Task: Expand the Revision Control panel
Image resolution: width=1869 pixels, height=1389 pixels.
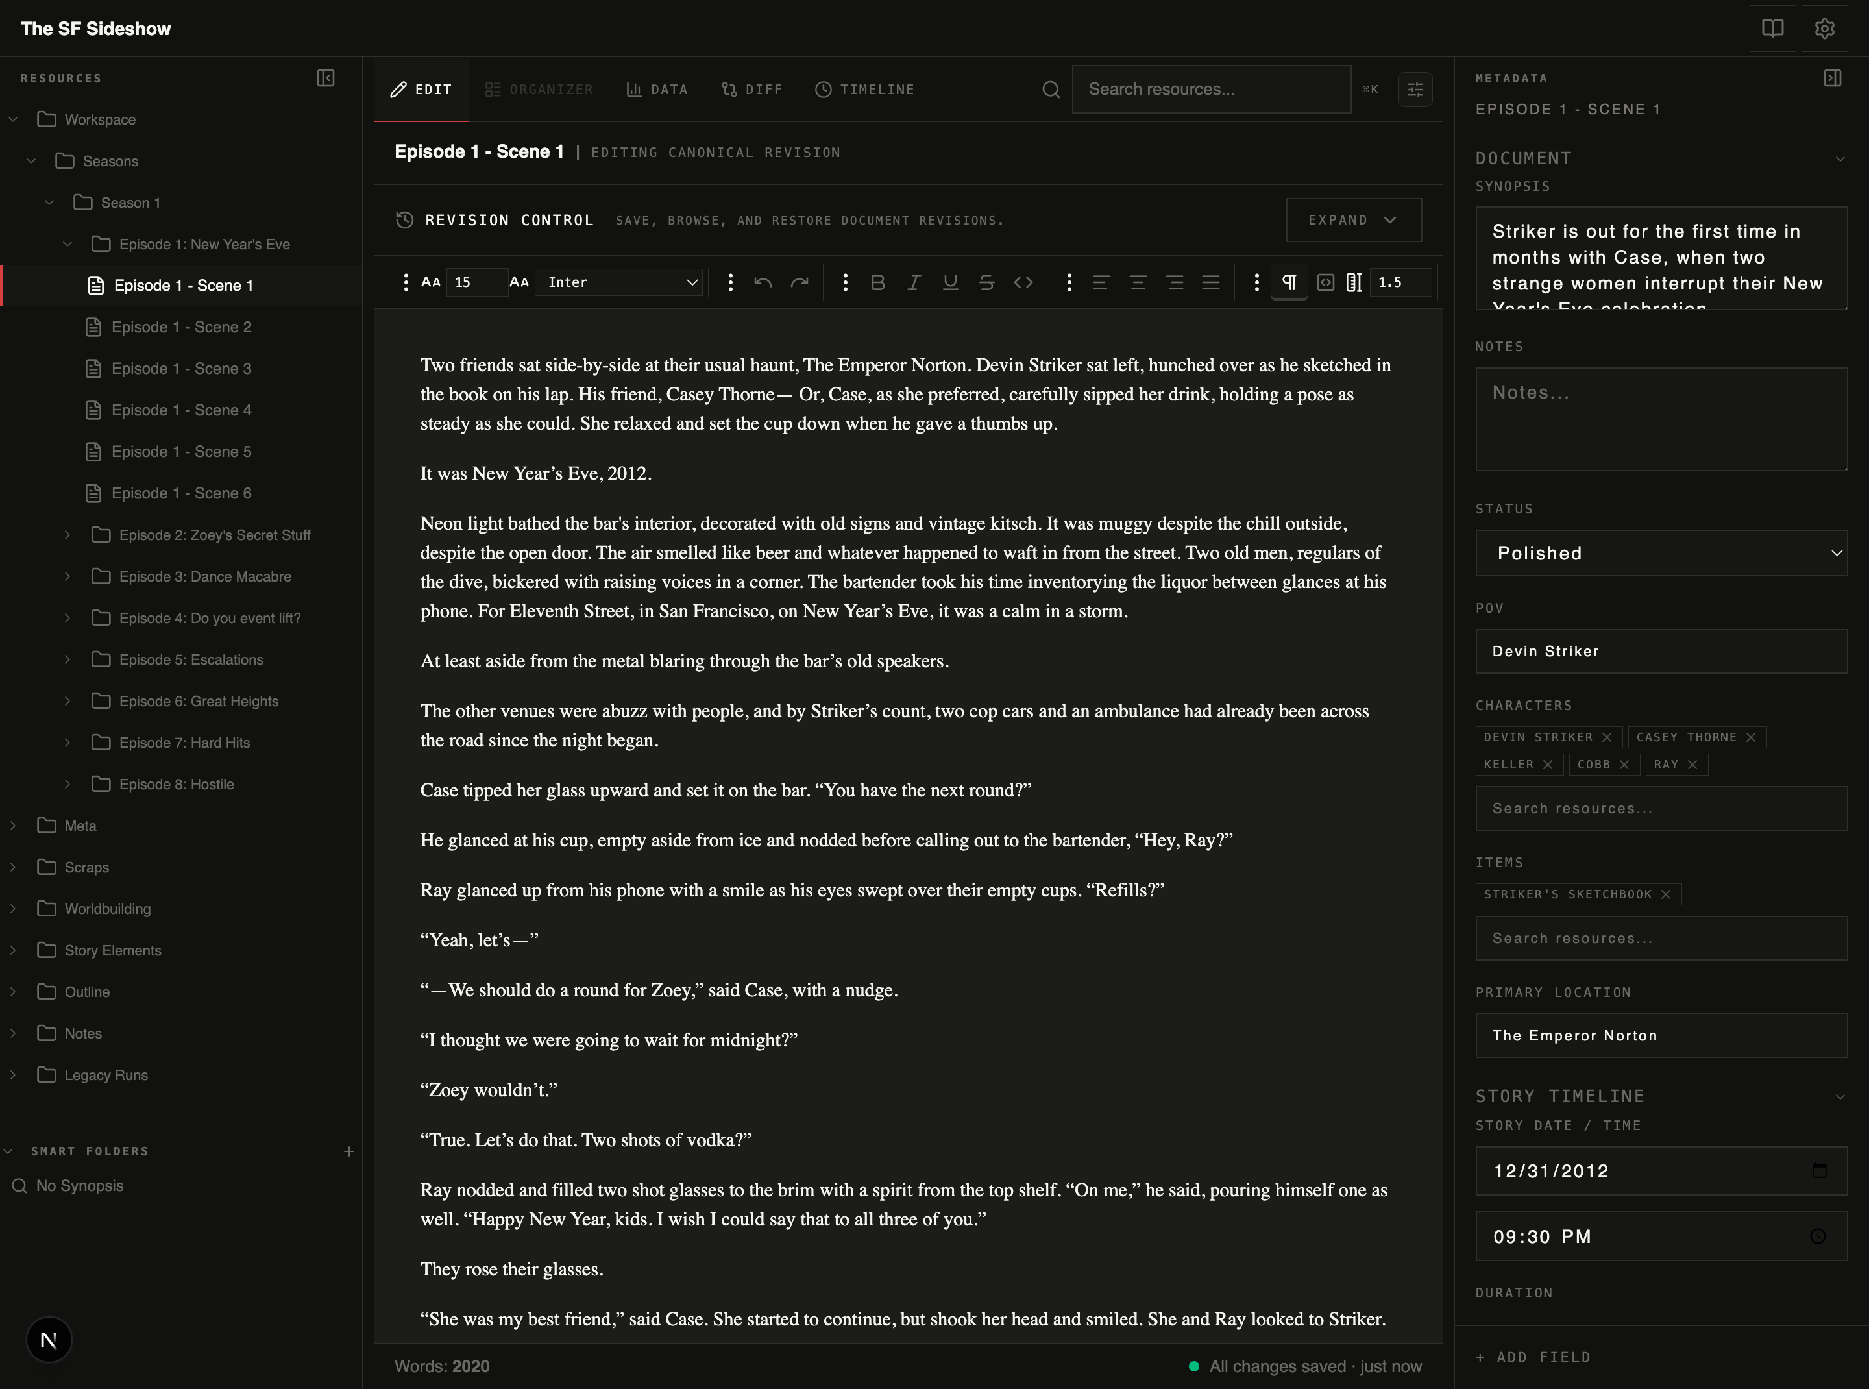Action: pos(1354,219)
